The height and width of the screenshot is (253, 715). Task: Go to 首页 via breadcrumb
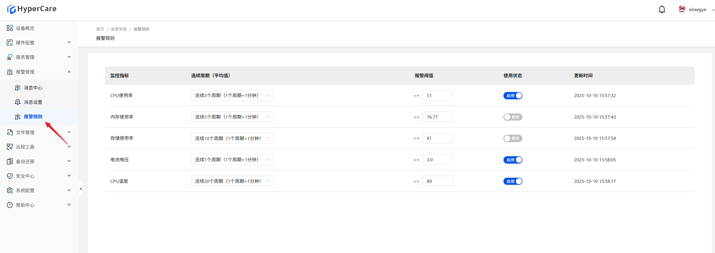(100, 29)
